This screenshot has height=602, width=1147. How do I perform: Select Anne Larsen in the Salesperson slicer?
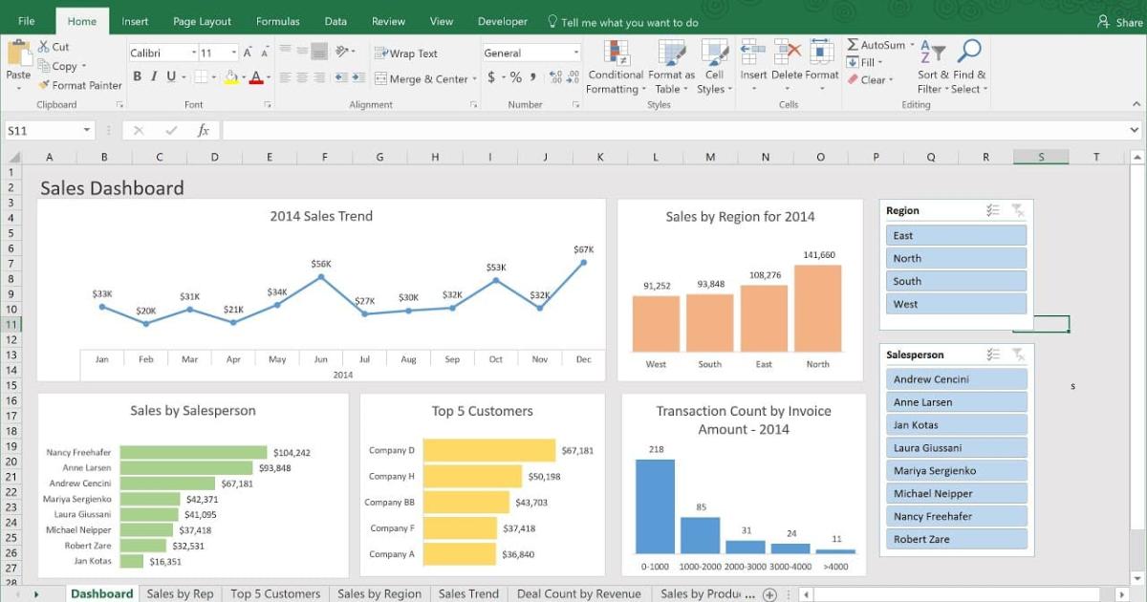point(956,402)
